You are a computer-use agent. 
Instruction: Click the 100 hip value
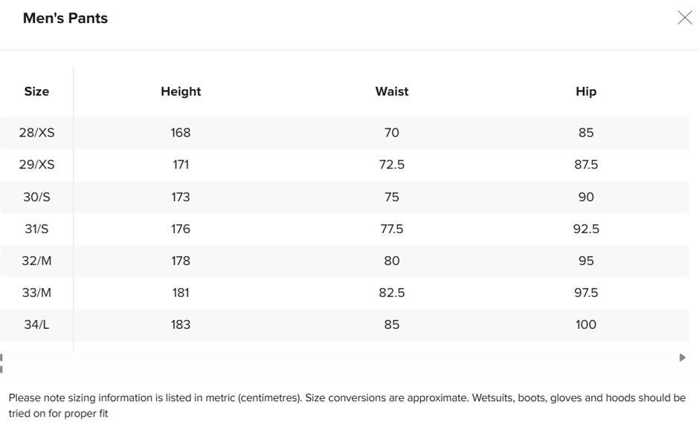586,325
